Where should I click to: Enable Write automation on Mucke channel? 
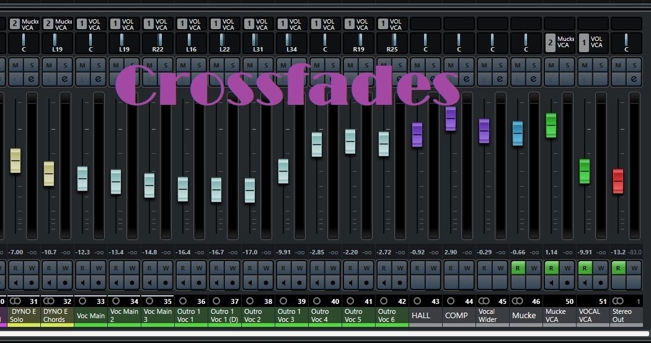533,268
